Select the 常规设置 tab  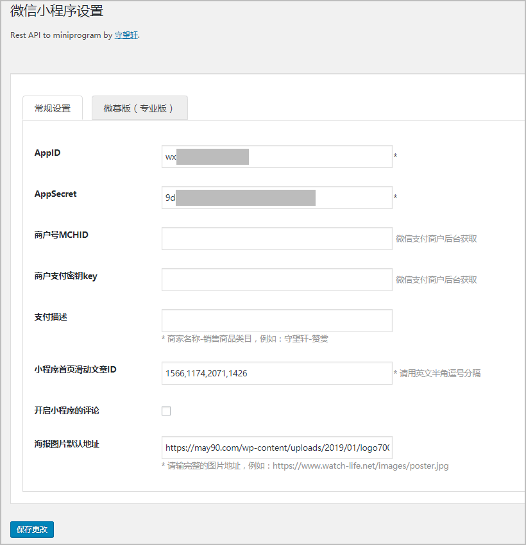coord(52,108)
